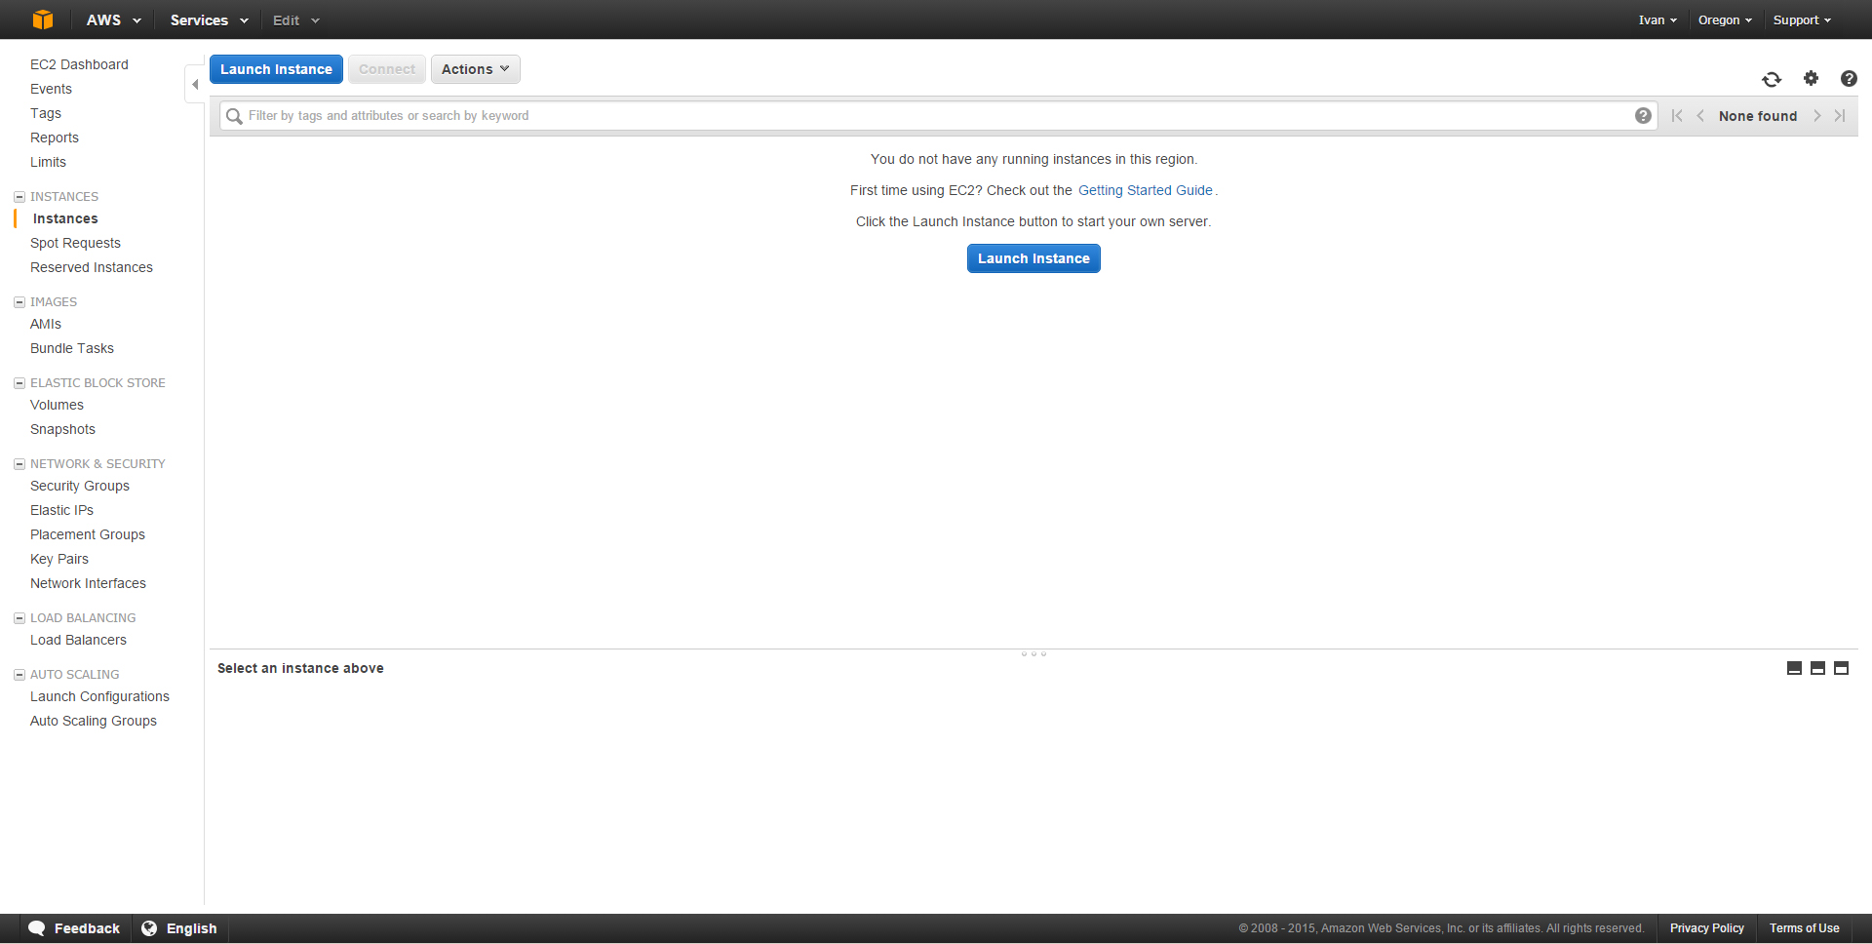
Task: Open the Ivan account menu
Action: click(x=1657, y=20)
